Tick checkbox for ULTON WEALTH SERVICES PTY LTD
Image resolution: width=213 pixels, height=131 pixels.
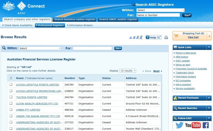[x=11, y=103]
